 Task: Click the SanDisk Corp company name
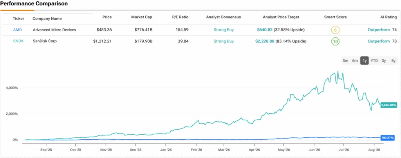click(x=45, y=41)
